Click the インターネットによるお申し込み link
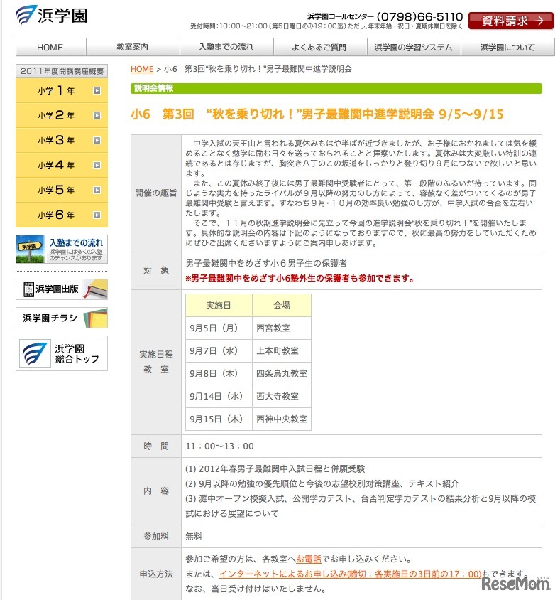The height and width of the screenshot is (600, 560). [351, 574]
